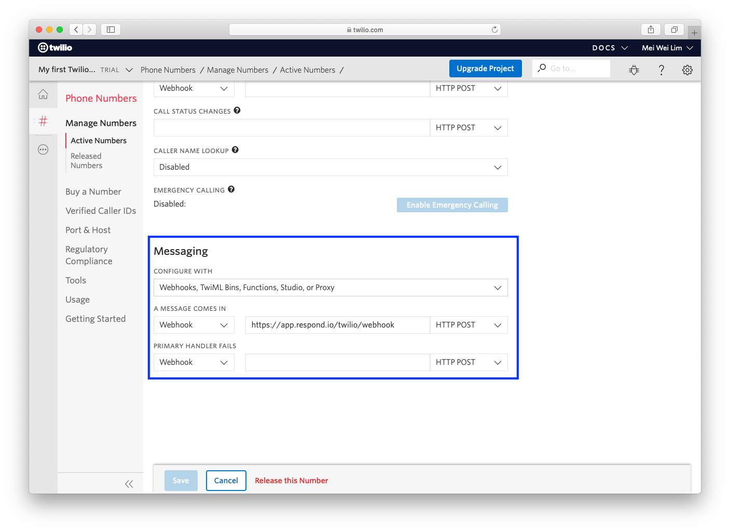The width and height of the screenshot is (730, 532).
Task: Click the Release this Number link
Action: (x=291, y=480)
